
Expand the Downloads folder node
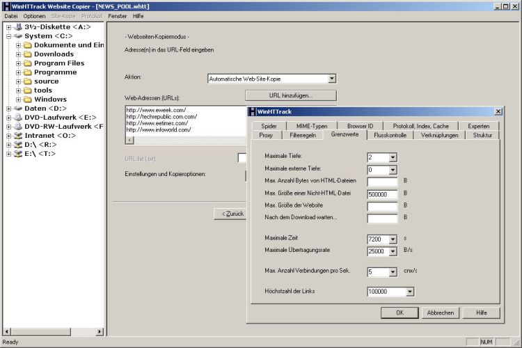19,54
